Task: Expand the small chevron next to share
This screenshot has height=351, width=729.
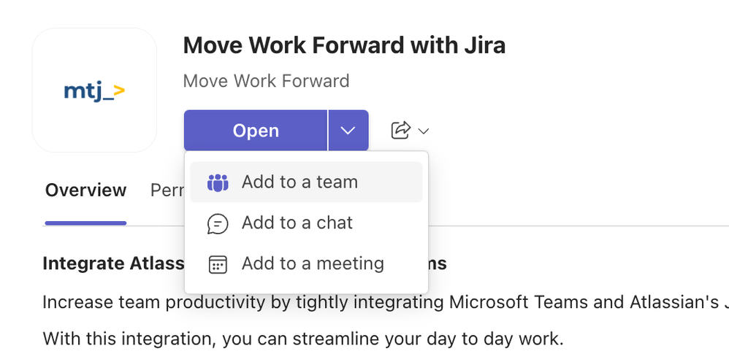Action: click(x=423, y=131)
